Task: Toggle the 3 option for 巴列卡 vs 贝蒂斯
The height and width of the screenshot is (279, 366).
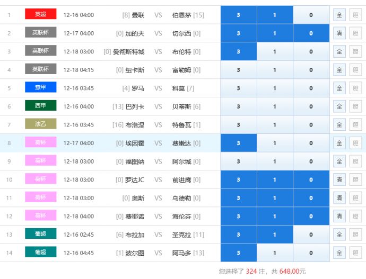Action: click(x=238, y=106)
